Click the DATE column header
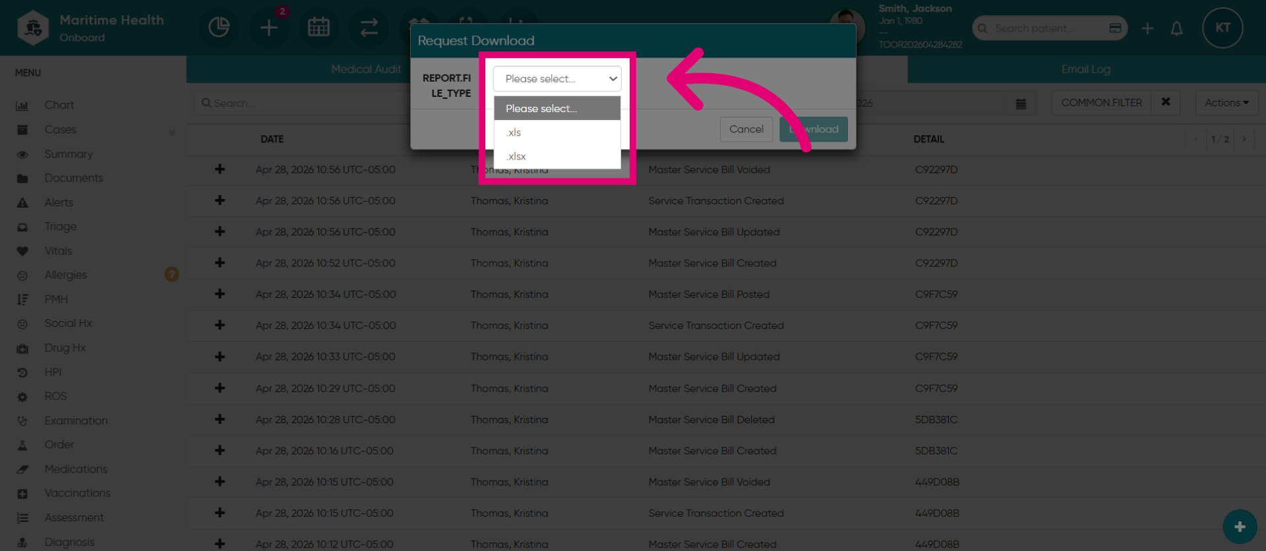Image resolution: width=1266 pixels, height=551 pixels. click(272, 139)
